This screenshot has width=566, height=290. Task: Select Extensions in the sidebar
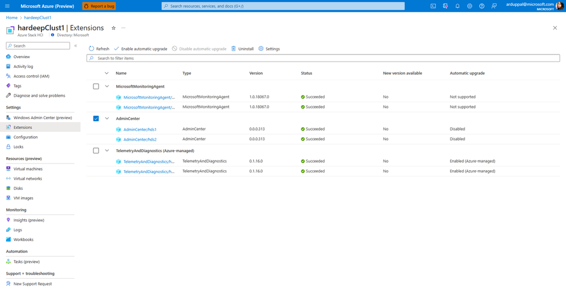tap(40, 128)
